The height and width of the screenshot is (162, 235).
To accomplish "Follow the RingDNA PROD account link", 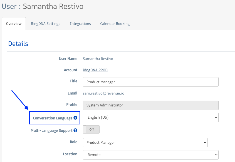I will tap(95, 70).
